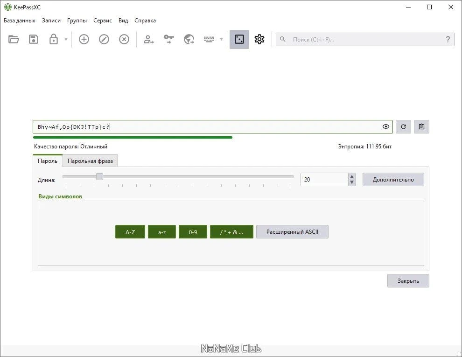
Task: Delete entry with the X circle icon
Action: coord(124,39)
